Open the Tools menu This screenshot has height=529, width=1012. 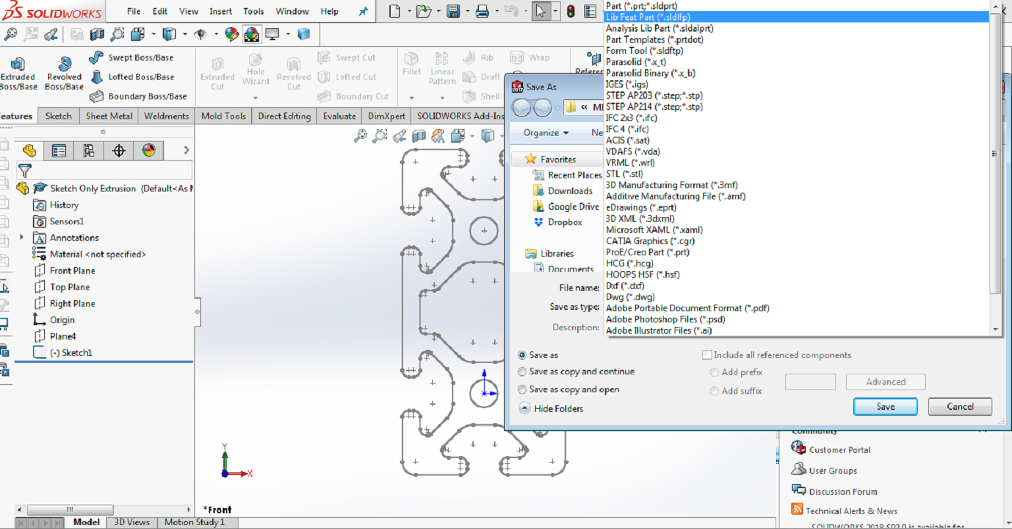click(254, 11)
